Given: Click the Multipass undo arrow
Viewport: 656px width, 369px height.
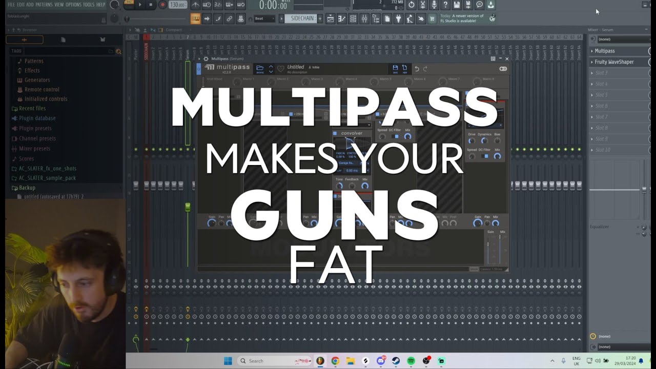Looking at the screenshot, I should [x=417, y=69].
